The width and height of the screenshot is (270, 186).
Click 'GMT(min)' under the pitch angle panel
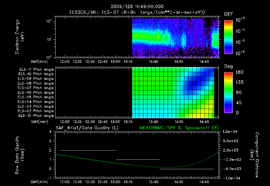(40, 122)
